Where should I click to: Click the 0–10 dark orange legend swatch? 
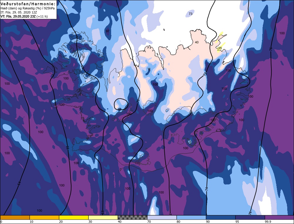pos(15,218)
